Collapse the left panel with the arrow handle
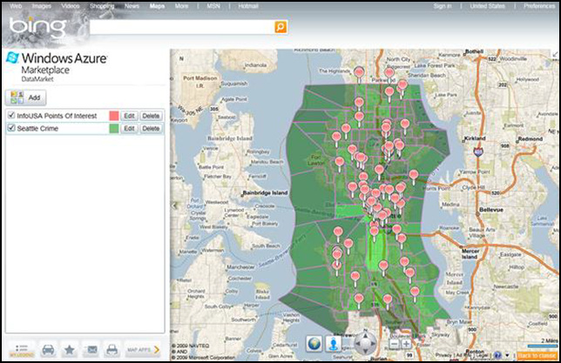 pyautogui.click(x=174, y=205)
